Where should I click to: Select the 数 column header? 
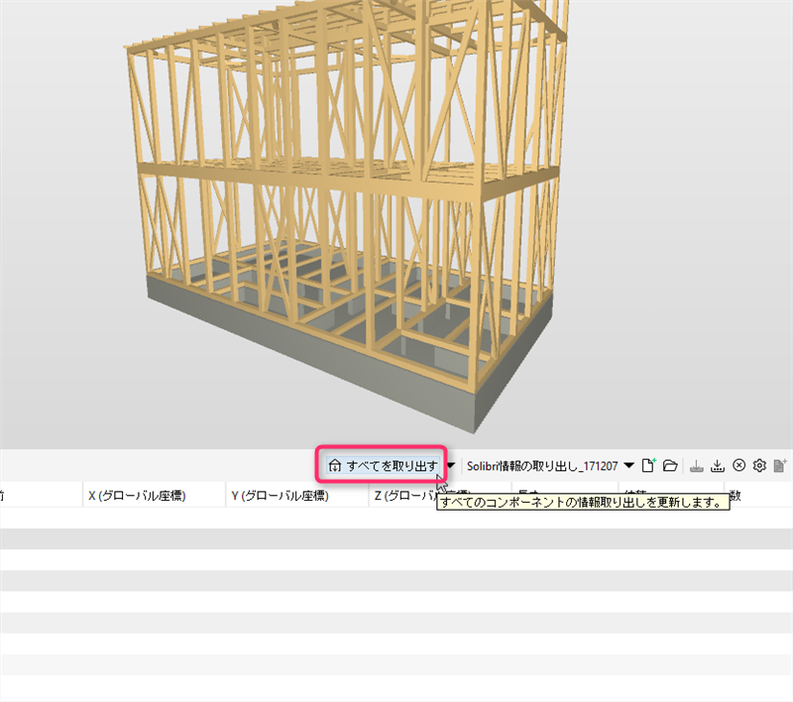pos(758,496)
